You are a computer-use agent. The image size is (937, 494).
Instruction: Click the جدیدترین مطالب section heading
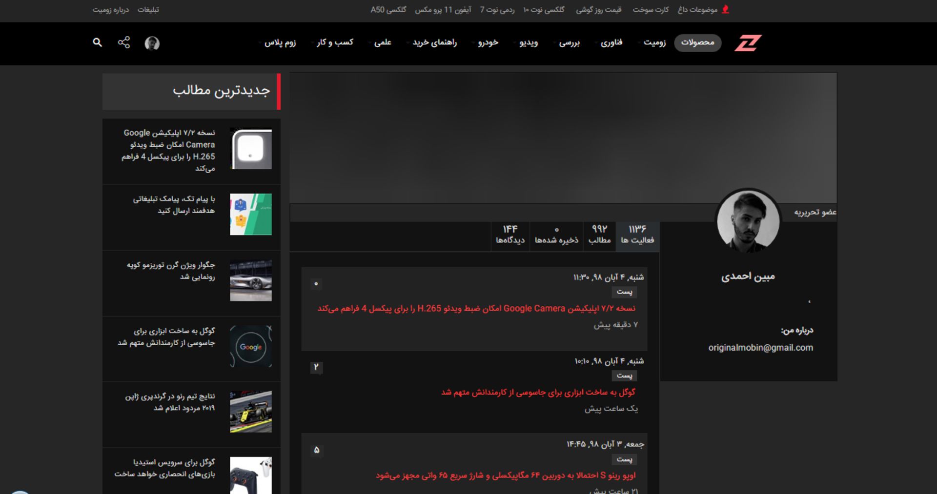pyautogui.click(x=221, y=91)
